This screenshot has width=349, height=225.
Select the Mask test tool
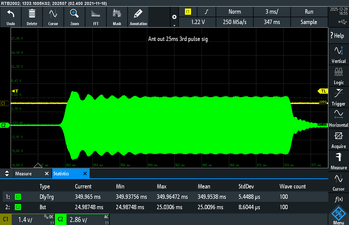117,14
